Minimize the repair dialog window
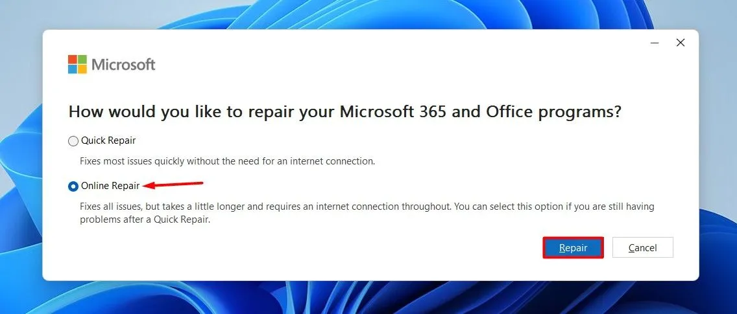This screenshot has height=314, width=737. pos(655,43)
